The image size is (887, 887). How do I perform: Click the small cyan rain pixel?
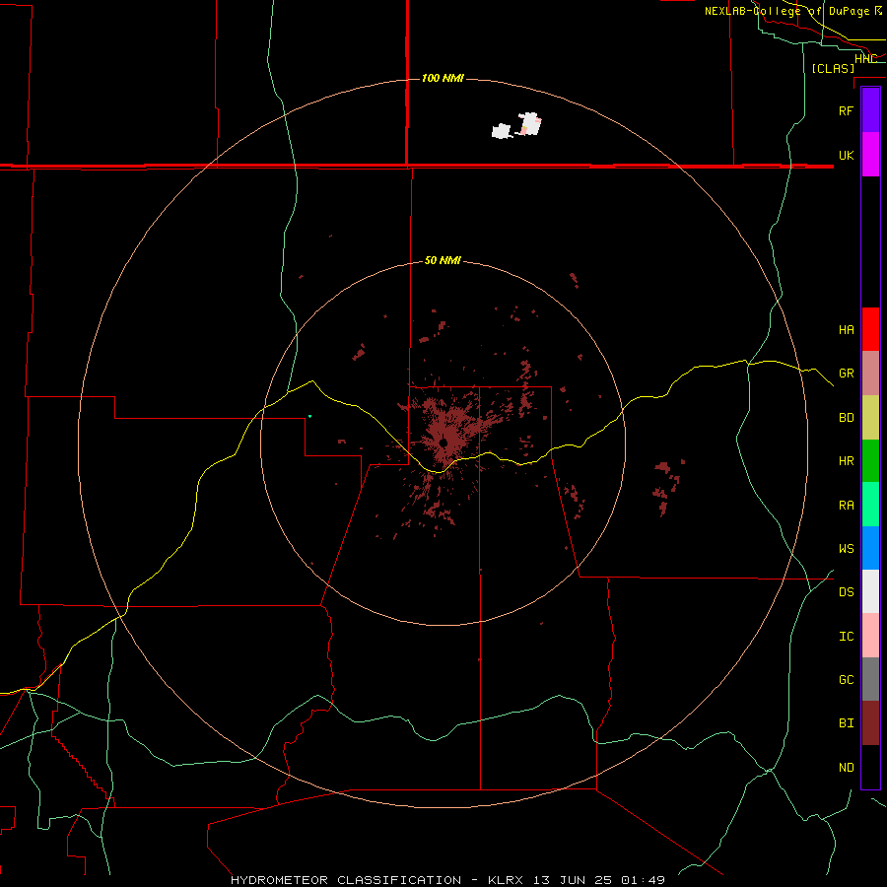point(310,416)
